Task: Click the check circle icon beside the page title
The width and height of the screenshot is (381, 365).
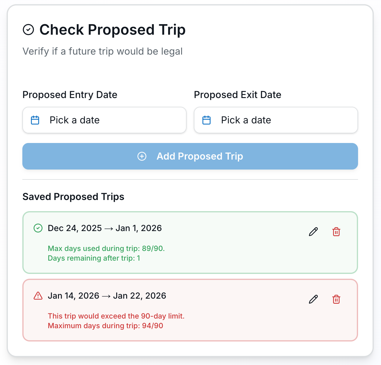Action: [29, 29]
